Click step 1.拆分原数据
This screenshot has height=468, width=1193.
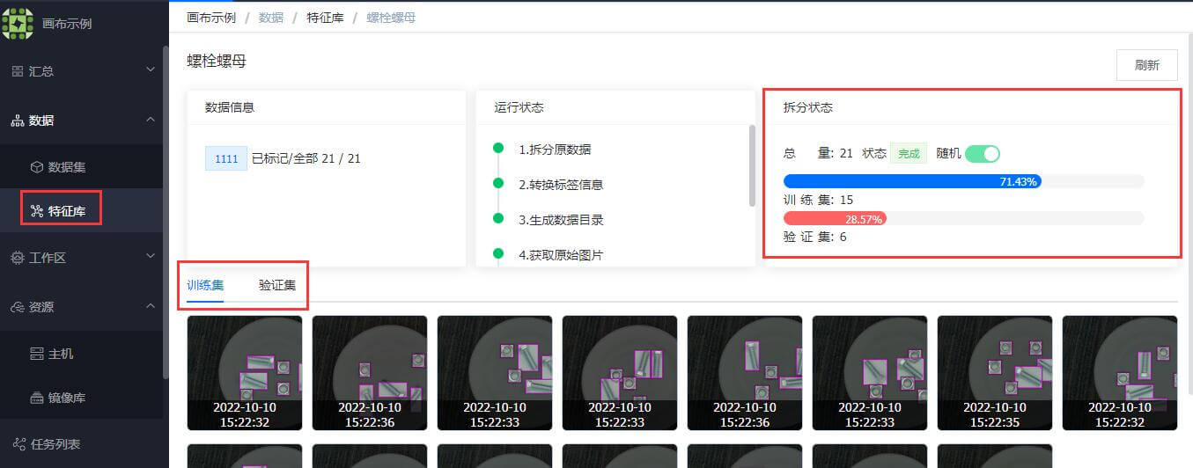tap(555, 150)
